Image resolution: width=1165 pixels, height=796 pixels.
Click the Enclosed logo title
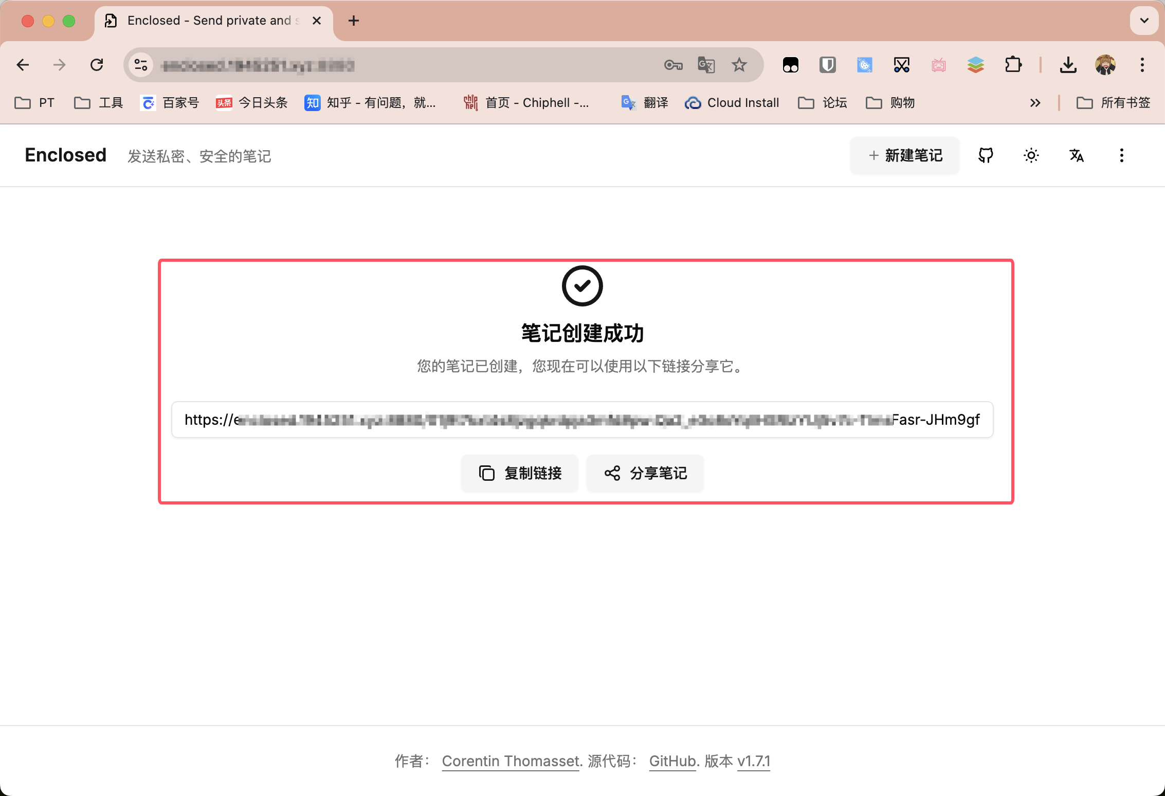(66, 155)
